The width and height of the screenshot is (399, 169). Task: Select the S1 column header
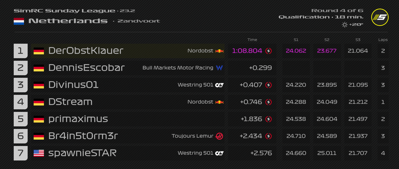point(296,40)
